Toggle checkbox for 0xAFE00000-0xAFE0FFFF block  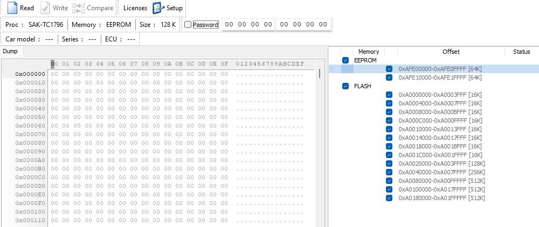coord(389,69)
